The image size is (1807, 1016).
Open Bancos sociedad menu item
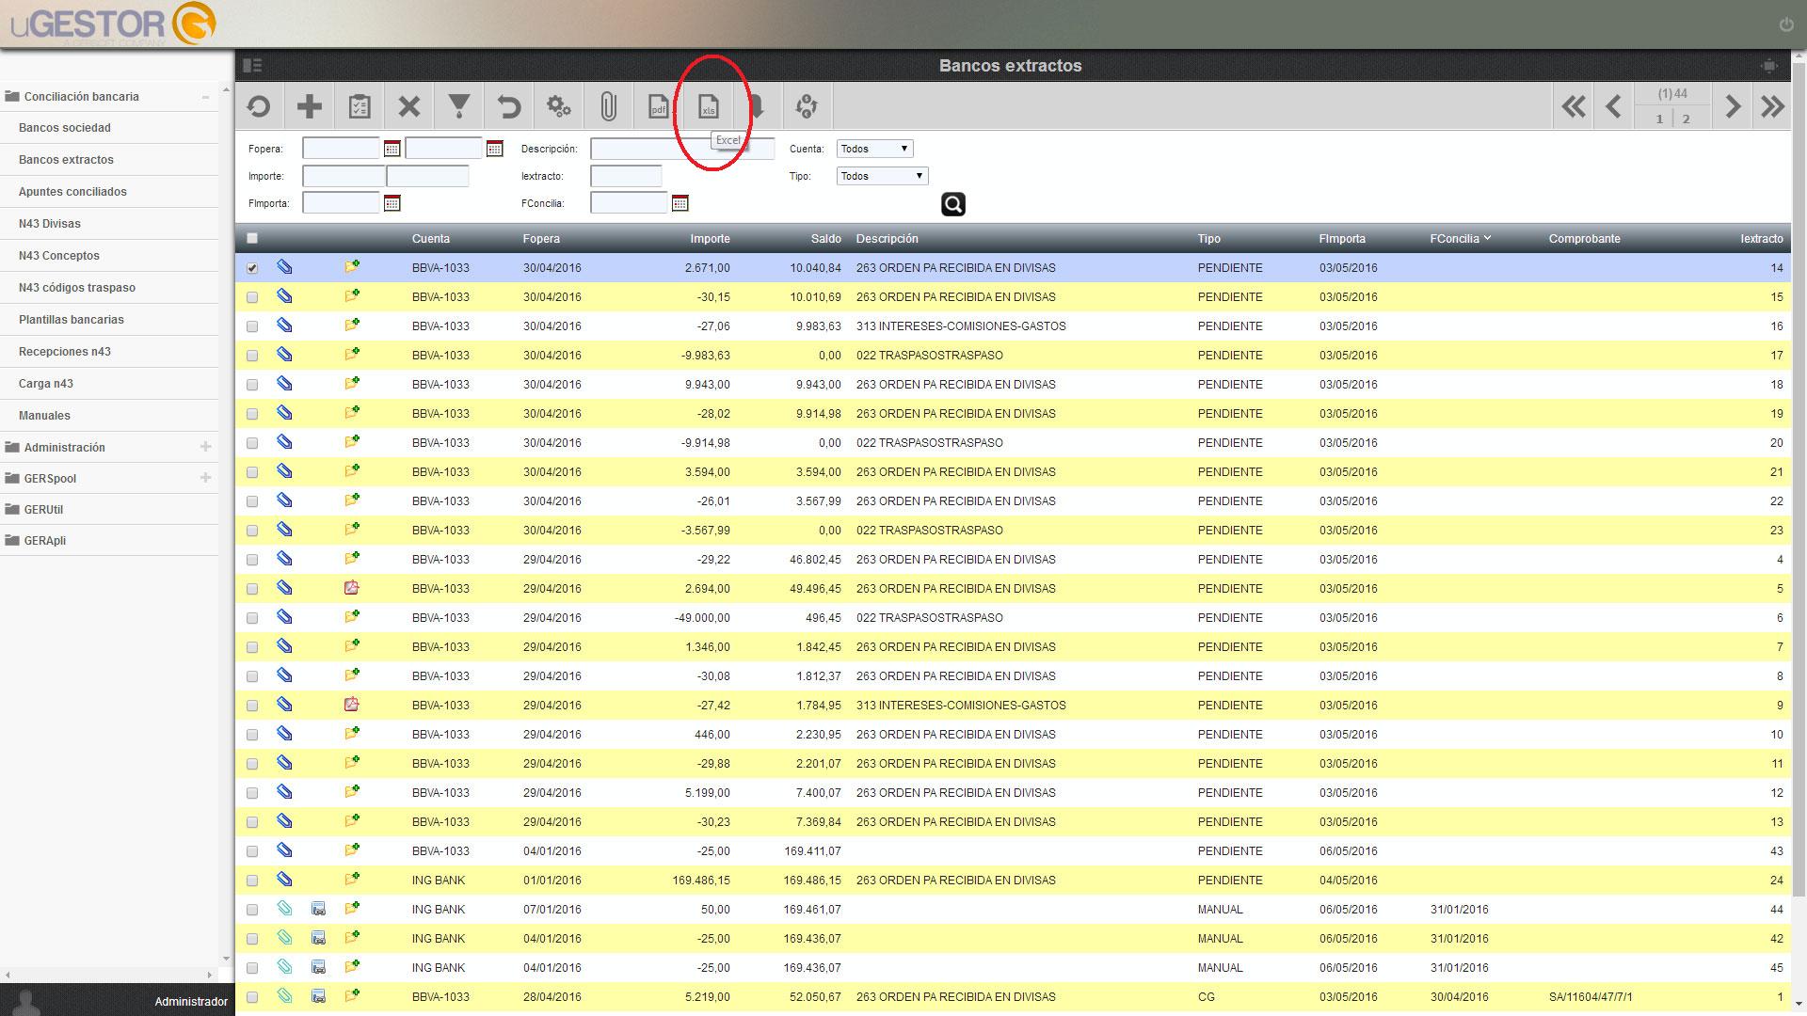pos(65,127)
